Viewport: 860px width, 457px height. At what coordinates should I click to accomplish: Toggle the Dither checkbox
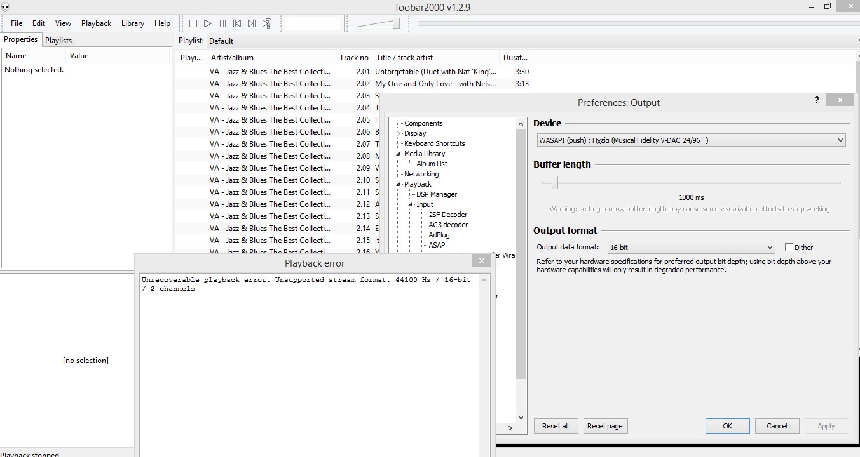[x=789, y=248]
